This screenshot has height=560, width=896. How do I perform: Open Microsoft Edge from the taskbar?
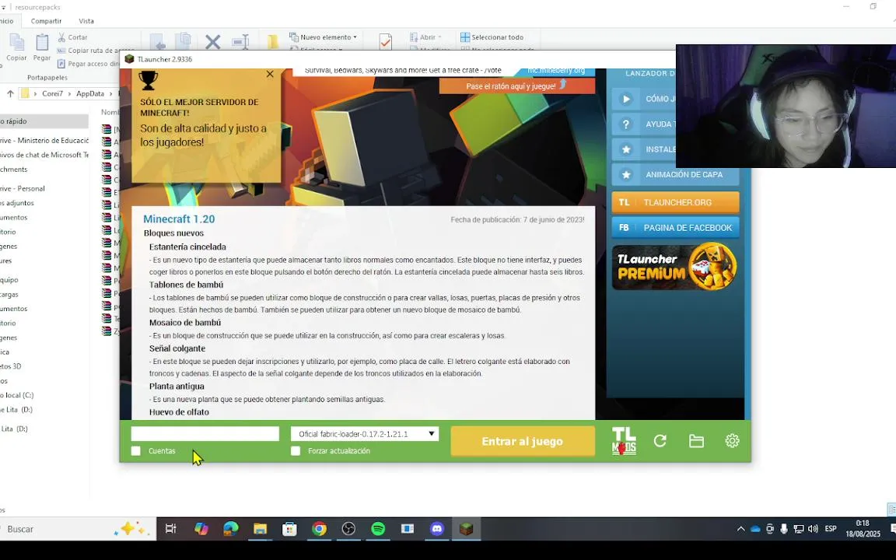(x=231, y=529)
